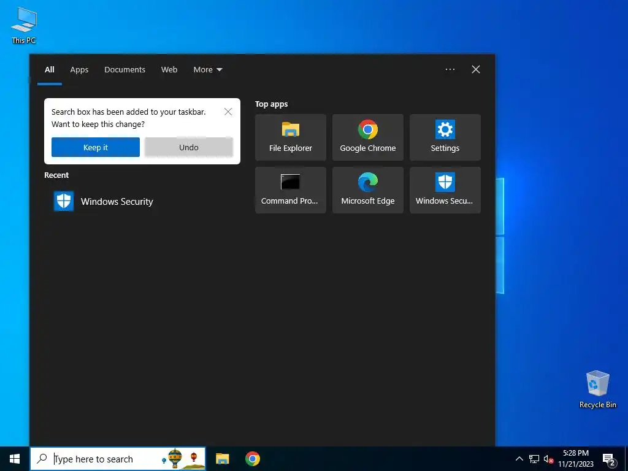The image size is (628, 471).
Task: Switch to the Documents search tab
Action: click(124, 70)
